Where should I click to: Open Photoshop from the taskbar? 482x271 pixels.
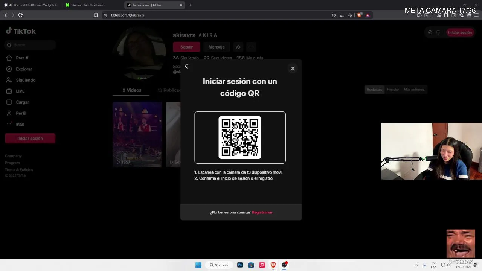pos(240,265)
